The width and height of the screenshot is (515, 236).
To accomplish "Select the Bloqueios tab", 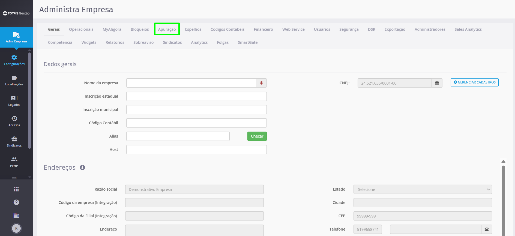I will click(140, 29).
